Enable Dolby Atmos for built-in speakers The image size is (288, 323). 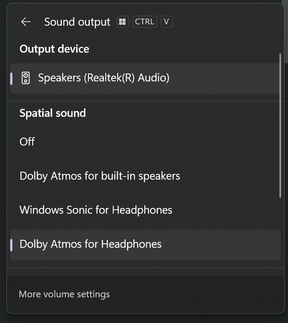pos(100,176)
